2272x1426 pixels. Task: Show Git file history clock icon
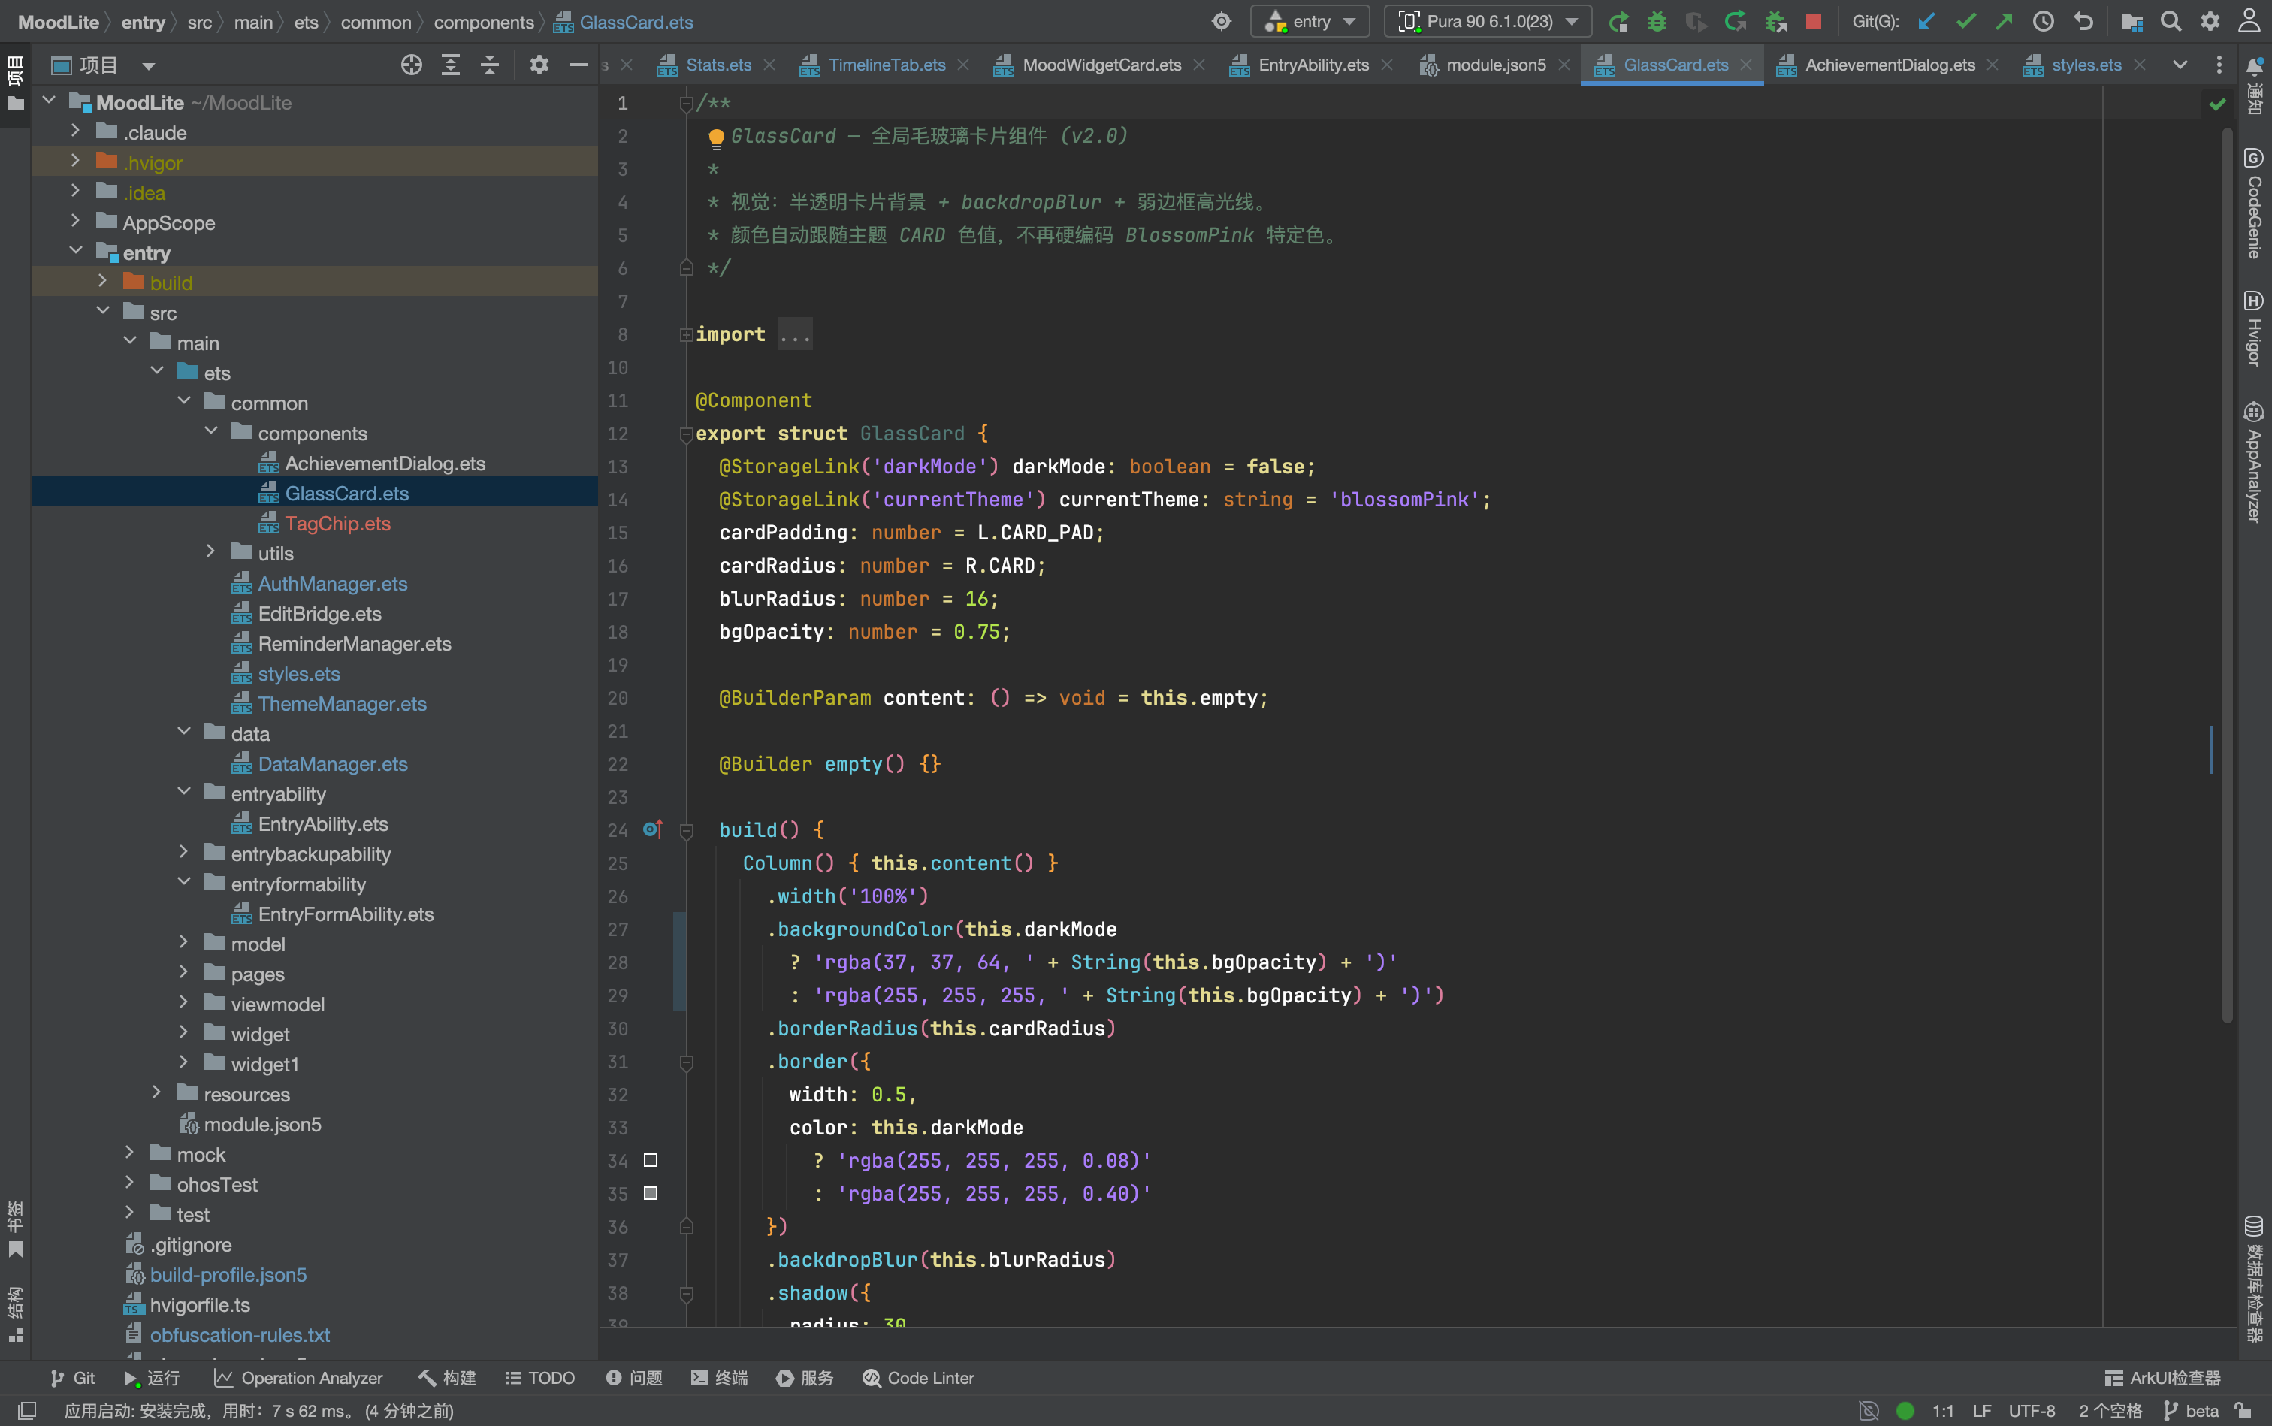pos(2043,21)
